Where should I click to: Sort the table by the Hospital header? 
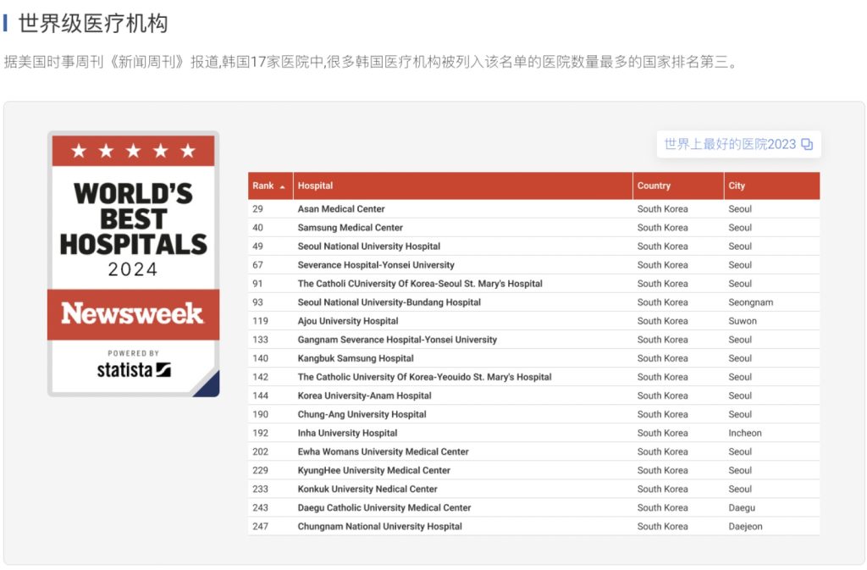[463, 185]
